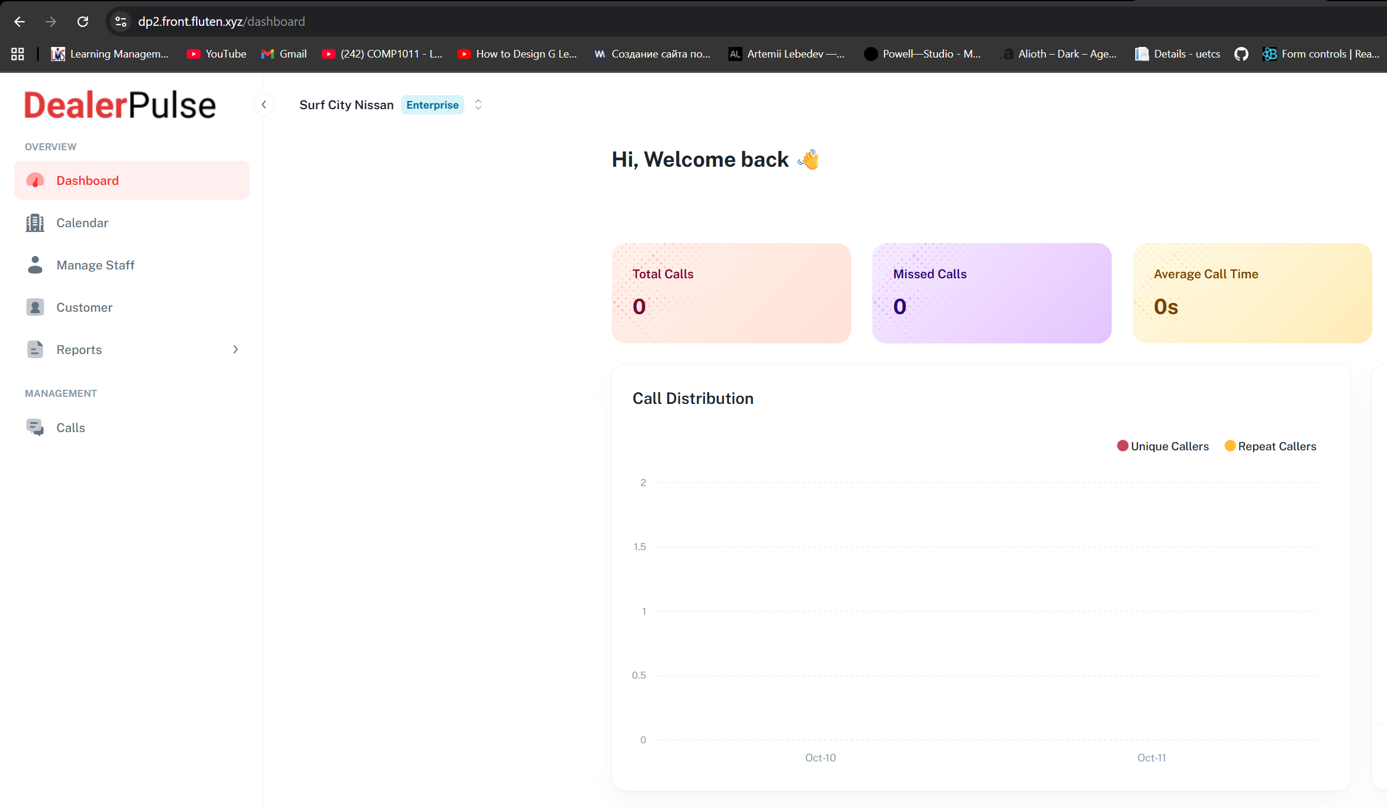Open the GitHub bookmark icon

pos(1241,54)
